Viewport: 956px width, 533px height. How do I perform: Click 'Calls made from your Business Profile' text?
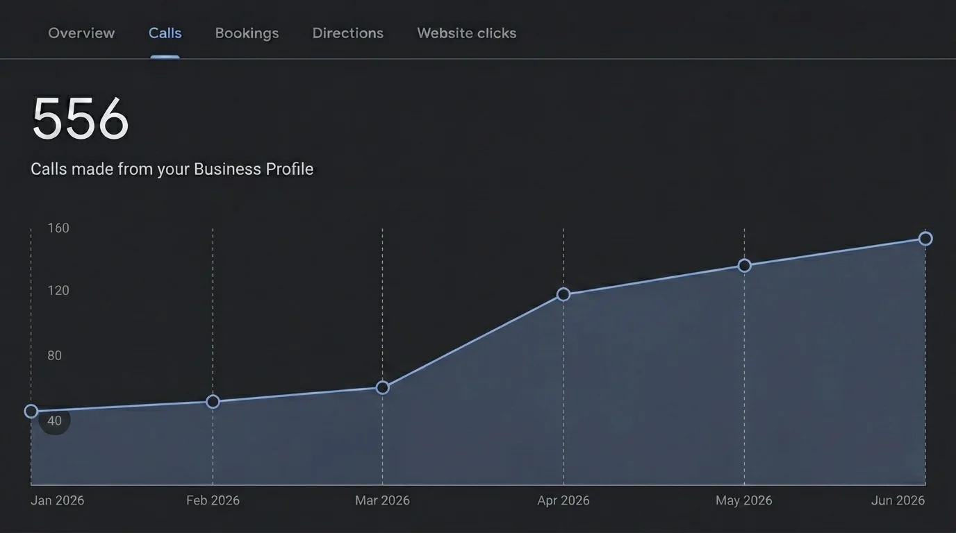pyautogui.click(x=172, y=169)
